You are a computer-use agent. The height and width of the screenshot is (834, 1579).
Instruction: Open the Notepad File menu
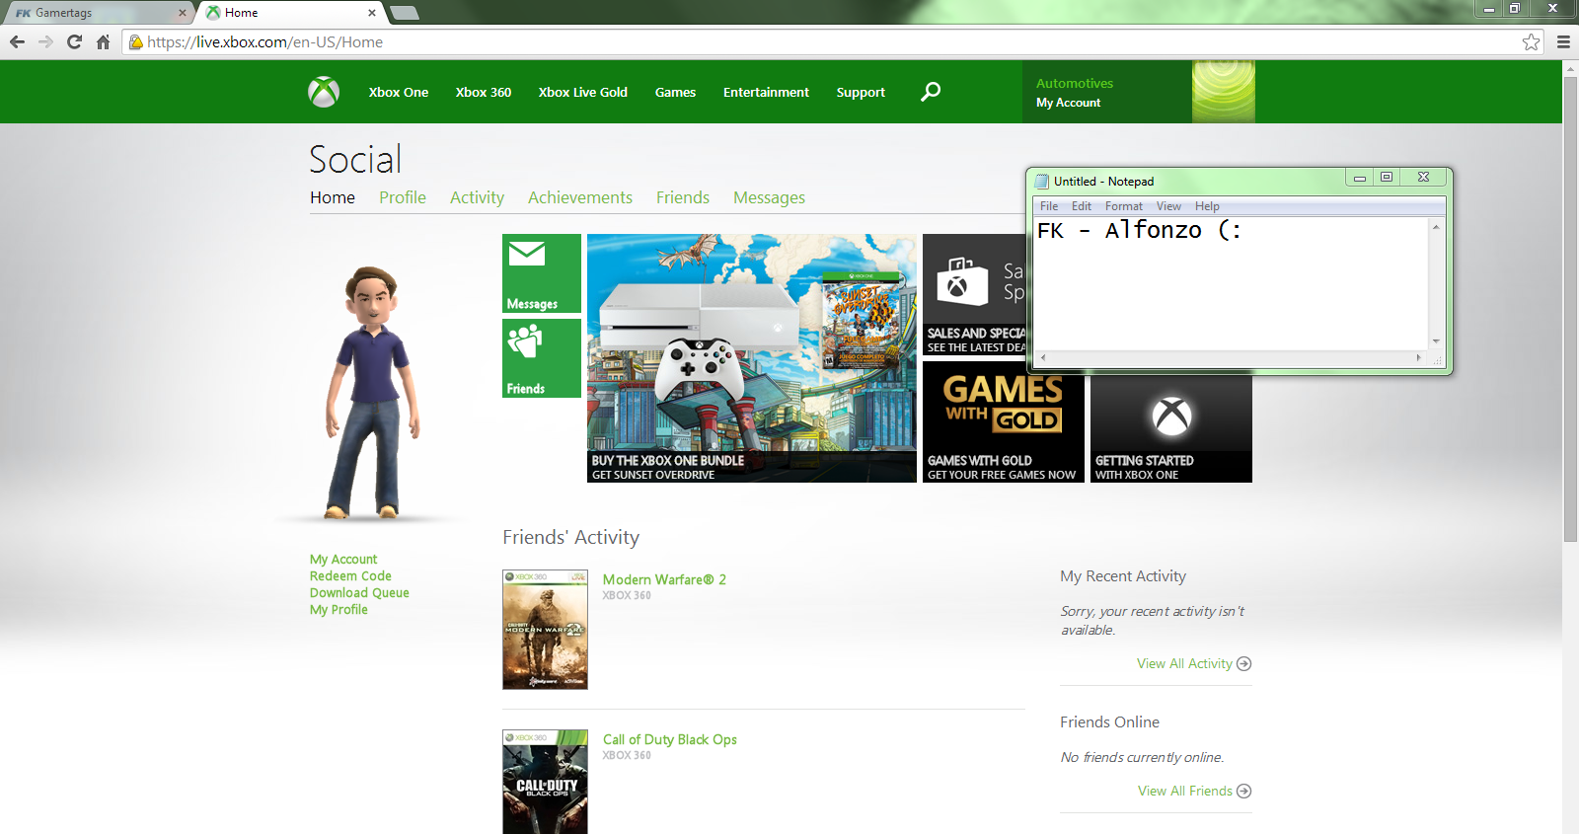pos(1049,206)
